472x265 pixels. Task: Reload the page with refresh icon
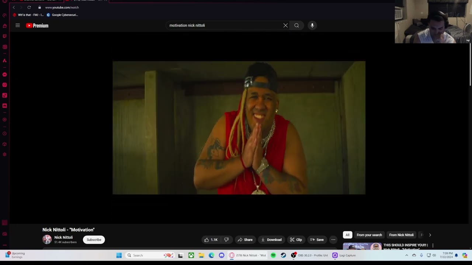(x=29, y=7)
